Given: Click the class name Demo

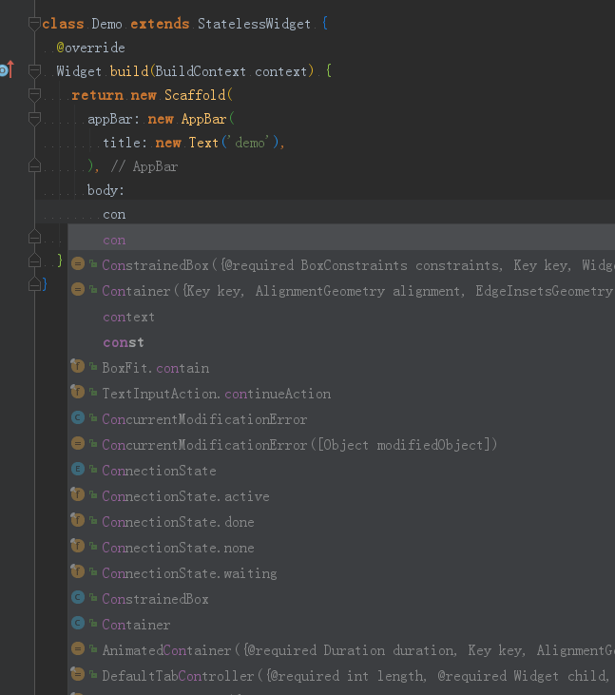Looking at the screenshot, I should coord(106,24).
